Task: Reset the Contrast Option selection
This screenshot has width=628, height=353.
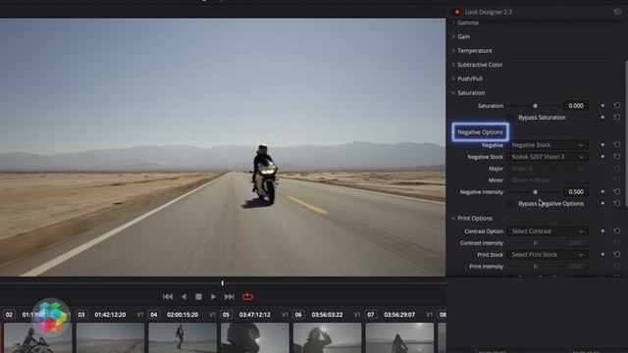Action: click(x=617, y=230)
